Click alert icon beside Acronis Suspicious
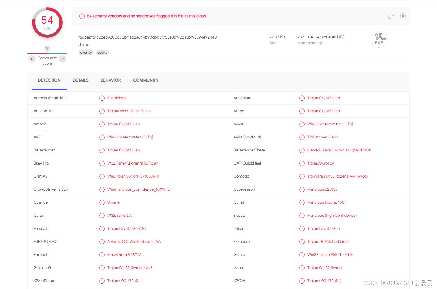This screenshot has height=289, width=437. click(102, 98)
